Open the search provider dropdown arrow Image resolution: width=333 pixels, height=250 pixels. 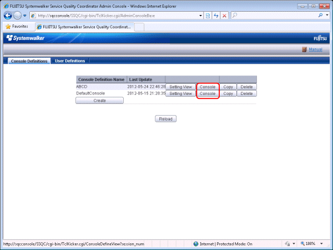(x=327, y=16)
